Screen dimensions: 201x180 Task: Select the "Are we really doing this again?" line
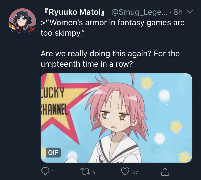tap(96, 54)
